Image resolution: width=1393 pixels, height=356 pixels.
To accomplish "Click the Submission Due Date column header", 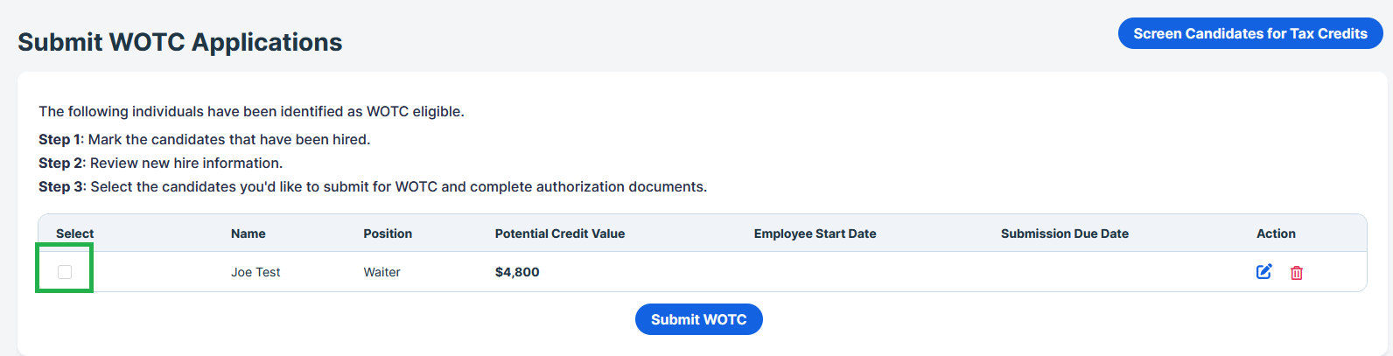I will (x=1064, y=234).
